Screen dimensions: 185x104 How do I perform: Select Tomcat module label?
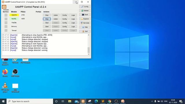14,30
